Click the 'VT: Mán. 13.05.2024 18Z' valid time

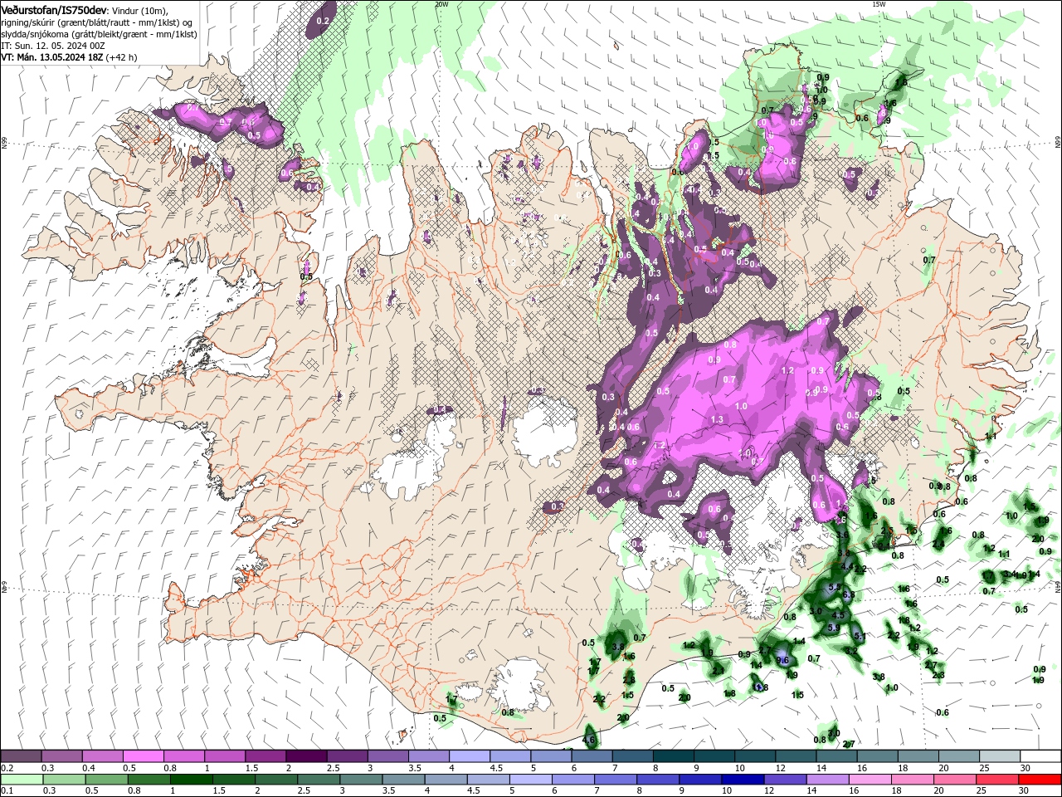tap(51, 57)
